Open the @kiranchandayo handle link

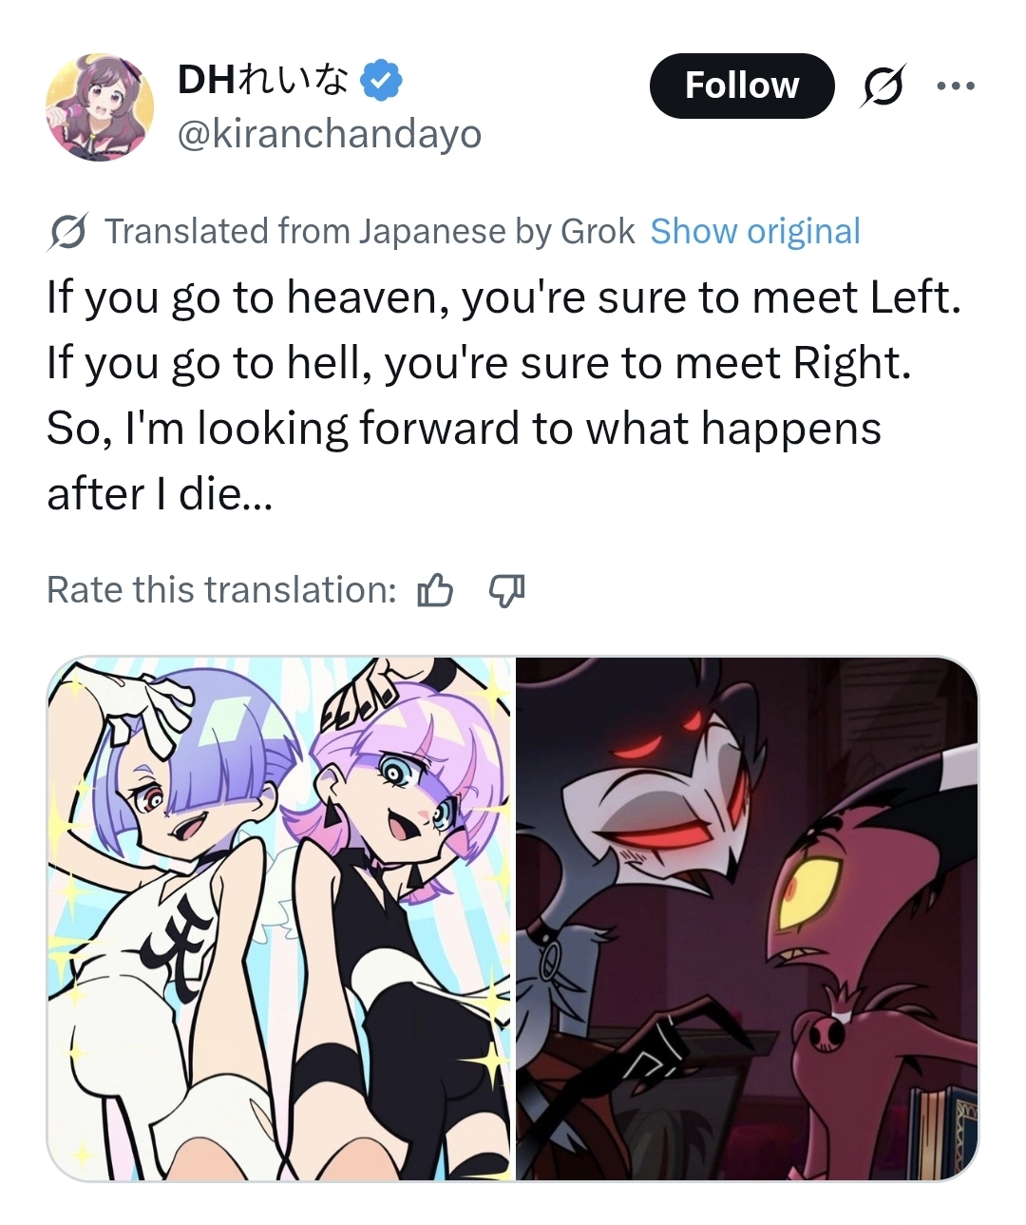tap(330, 135)
